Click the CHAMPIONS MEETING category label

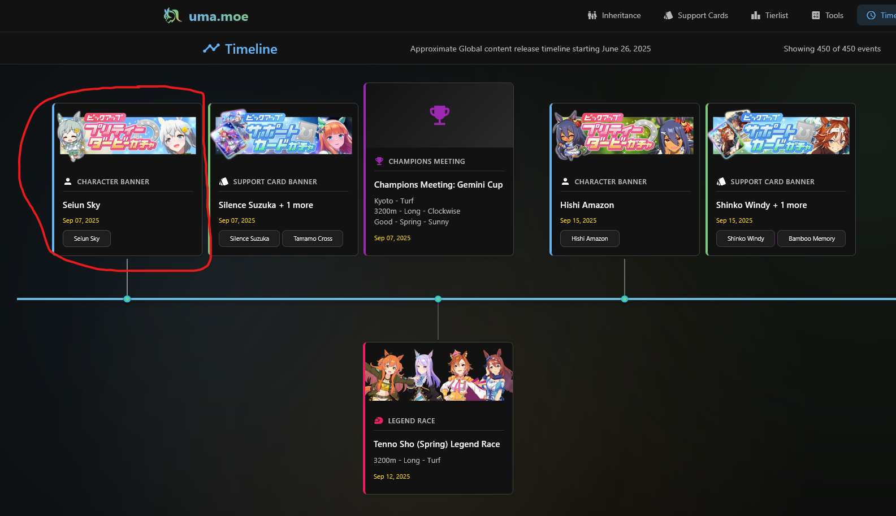[427, 162]
